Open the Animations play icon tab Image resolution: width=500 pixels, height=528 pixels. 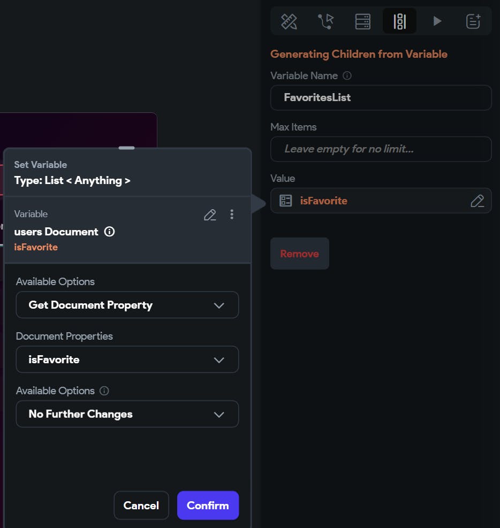click(437, 21)
